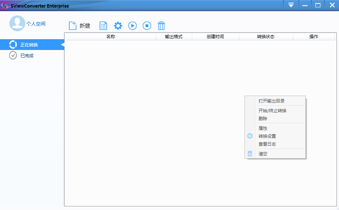
Task: Choose 打开输出目录 from context menu
Action: coord(272,101)
